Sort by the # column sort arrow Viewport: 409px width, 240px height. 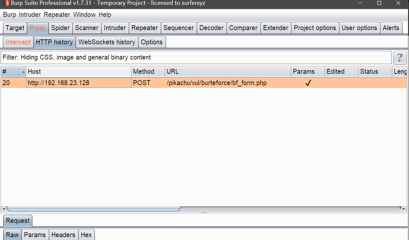pos(23,72)
